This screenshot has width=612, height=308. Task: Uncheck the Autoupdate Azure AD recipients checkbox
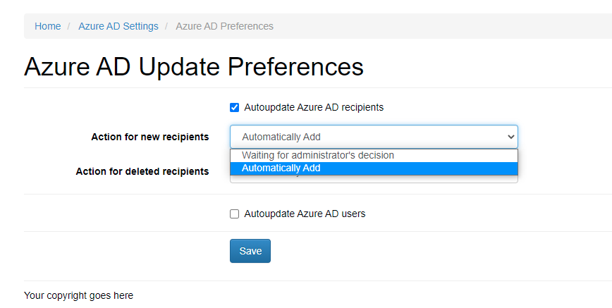point(235,108)
